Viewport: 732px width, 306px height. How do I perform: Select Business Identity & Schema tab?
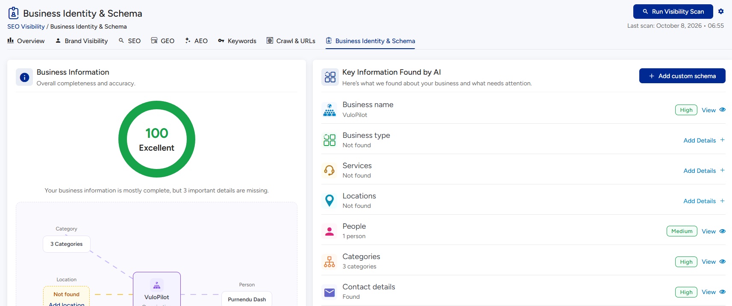tap(370, 41)
